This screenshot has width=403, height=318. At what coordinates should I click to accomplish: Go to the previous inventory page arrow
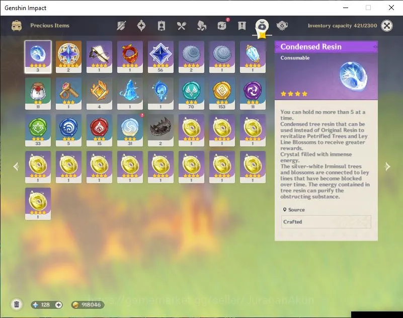point(16,167)
